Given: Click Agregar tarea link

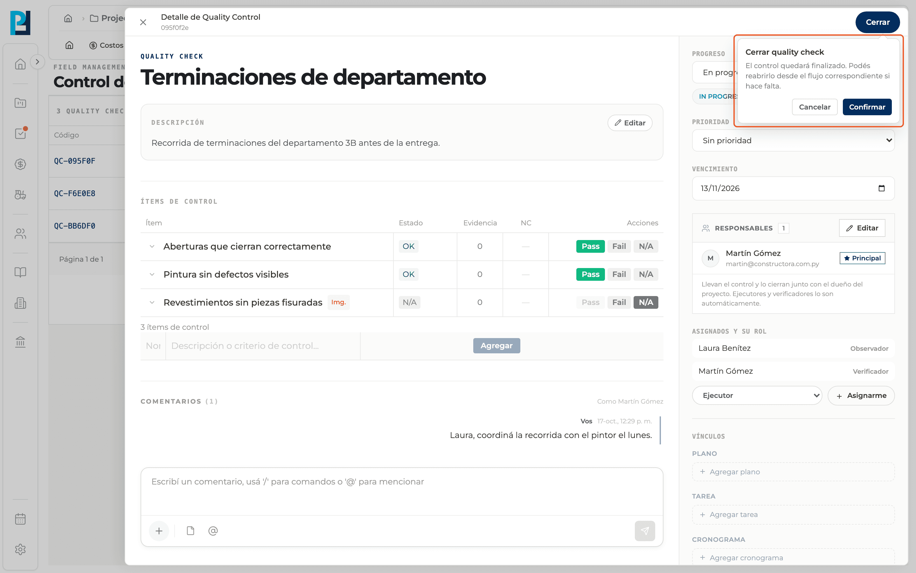Looking at the screenshot, I should [793, 515].
